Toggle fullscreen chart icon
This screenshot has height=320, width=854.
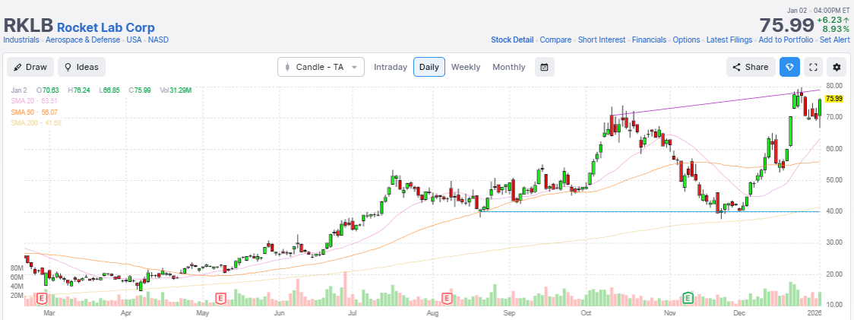(813, 67)
